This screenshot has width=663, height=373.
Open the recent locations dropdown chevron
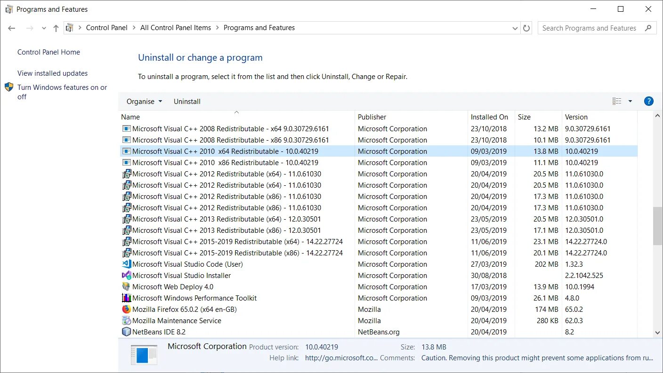pos(44,28)
